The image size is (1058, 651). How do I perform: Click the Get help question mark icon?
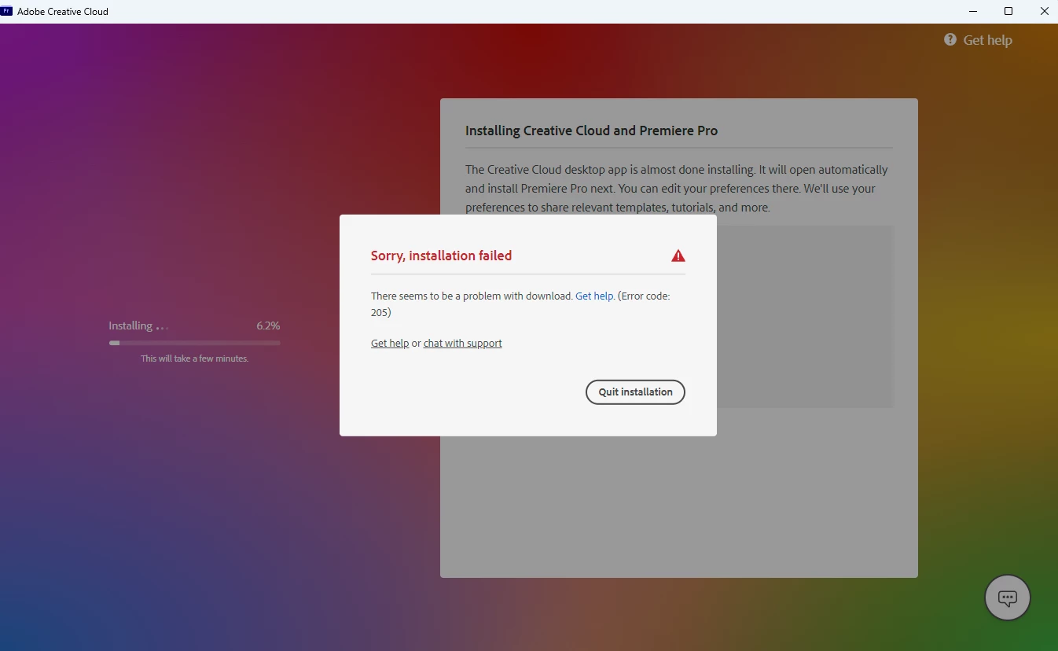coord(950,39)
